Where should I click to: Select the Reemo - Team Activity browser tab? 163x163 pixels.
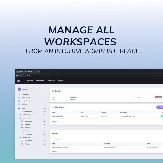click(28, 72)
